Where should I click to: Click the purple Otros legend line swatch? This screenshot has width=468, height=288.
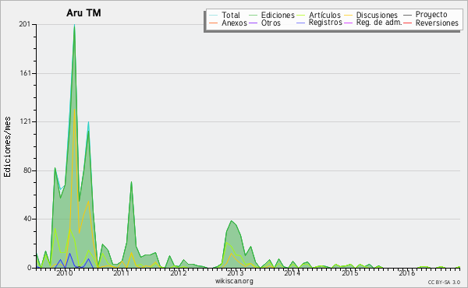click(x=253, y=23)
